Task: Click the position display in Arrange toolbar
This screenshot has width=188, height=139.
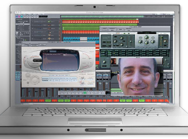Action: pos(44,17)
